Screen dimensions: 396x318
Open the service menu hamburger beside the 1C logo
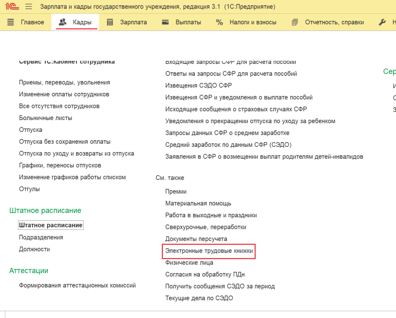(x=28, y=7)
